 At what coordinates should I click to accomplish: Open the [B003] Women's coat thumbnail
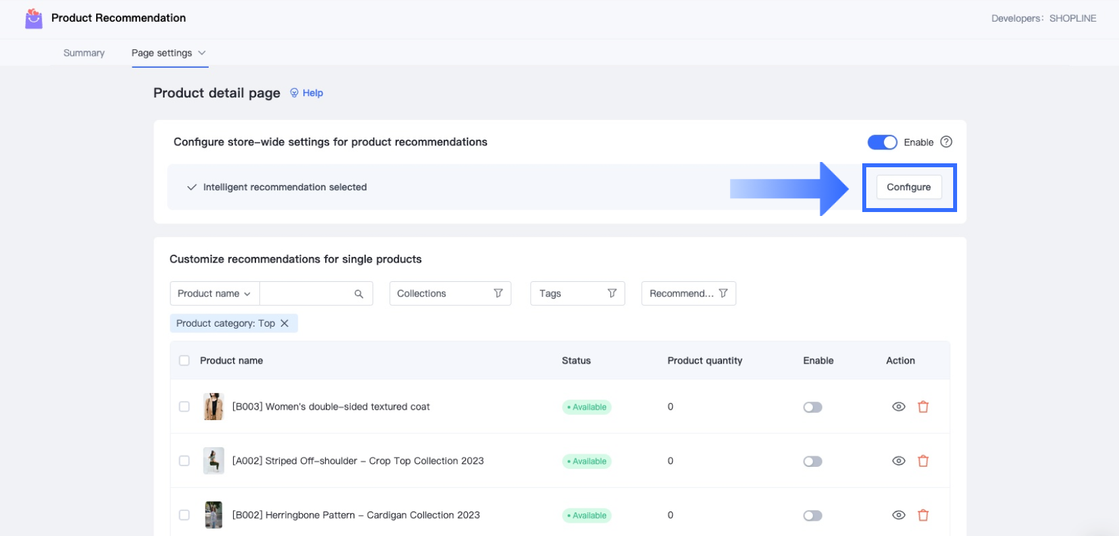coord(213,407)
